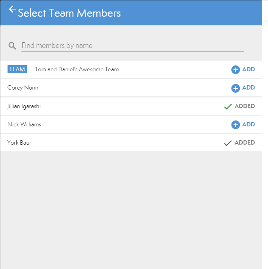Click the plus icon for Tom and Daniel's team

tap(235, 70)
